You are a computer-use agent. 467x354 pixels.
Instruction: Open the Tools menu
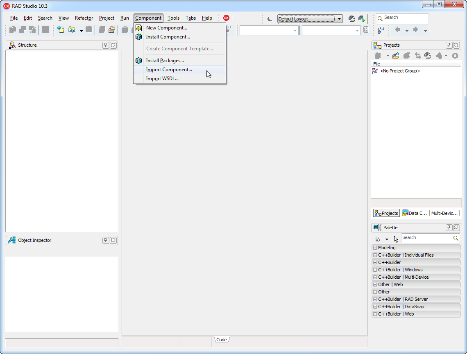tap(173, 18)
